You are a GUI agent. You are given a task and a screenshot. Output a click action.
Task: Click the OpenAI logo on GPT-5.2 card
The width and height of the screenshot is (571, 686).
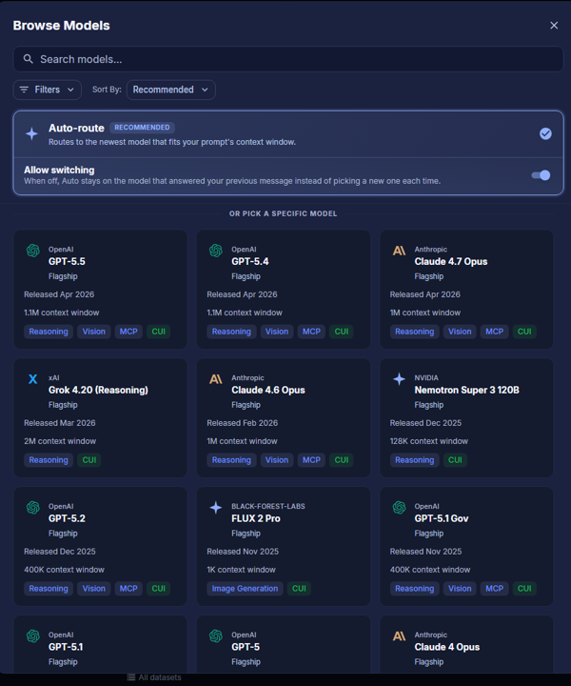pyautogui.click(x=33, y=508)
